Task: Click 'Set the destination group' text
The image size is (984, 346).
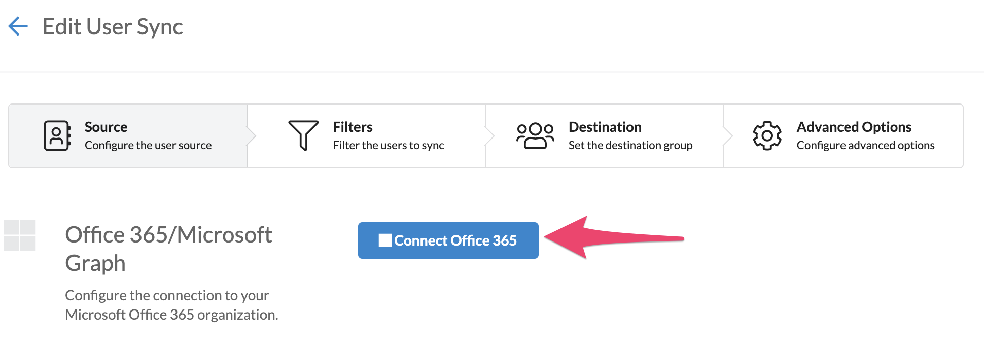Action: tap(630, 146)
